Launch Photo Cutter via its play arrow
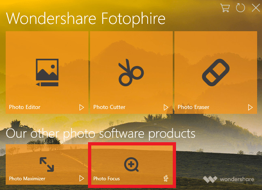 click(166, 107)
